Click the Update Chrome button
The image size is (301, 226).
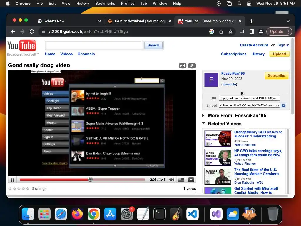click(276, 31)
